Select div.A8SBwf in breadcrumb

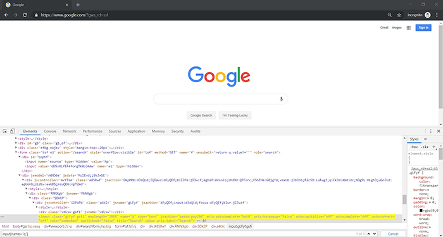tap(157, 226)
